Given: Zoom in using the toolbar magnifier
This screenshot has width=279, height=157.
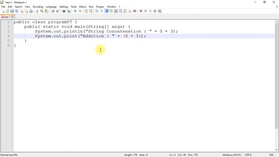Looking at the screenshot, I should (75, 11).
